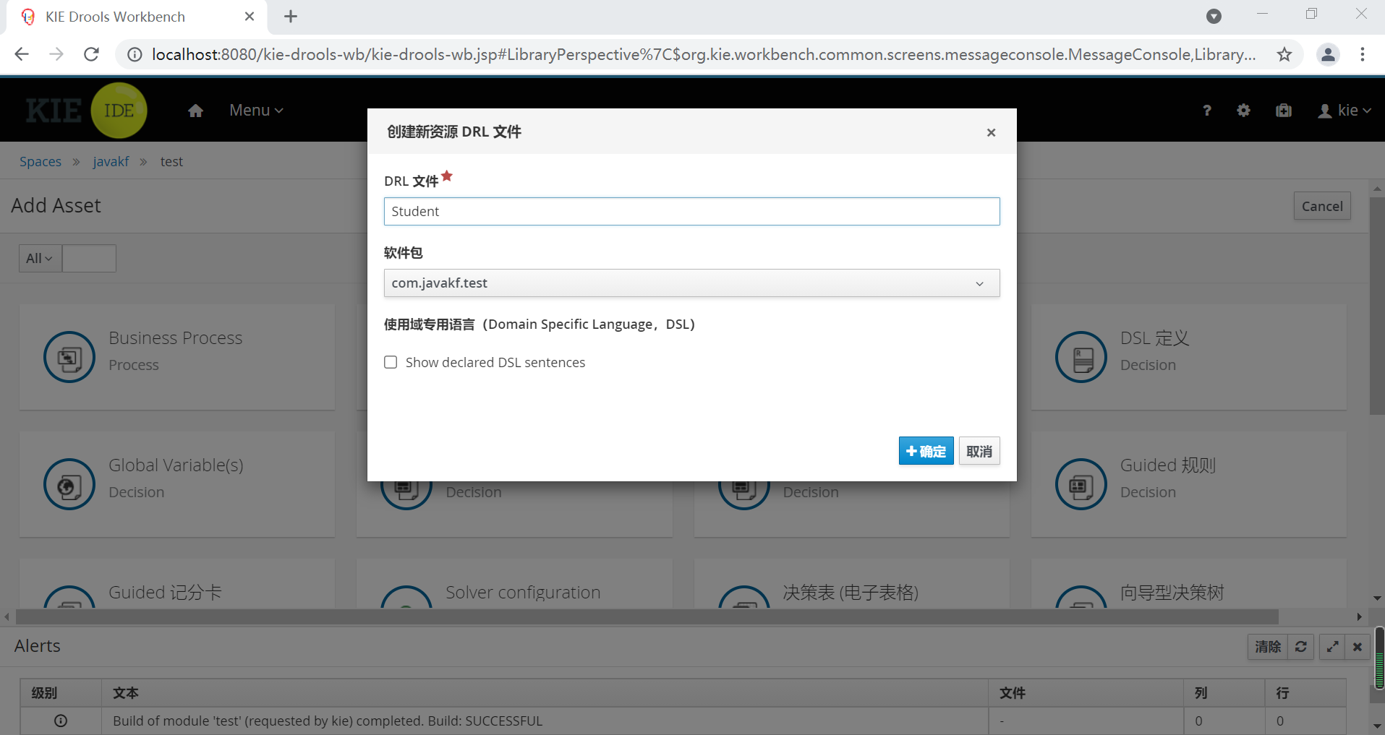Navigate to javakf breadcrumb link
Screen dimensions: 1385x735
click(111, 162)
